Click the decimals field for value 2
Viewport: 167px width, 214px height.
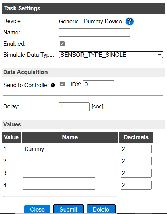point(136,161)
